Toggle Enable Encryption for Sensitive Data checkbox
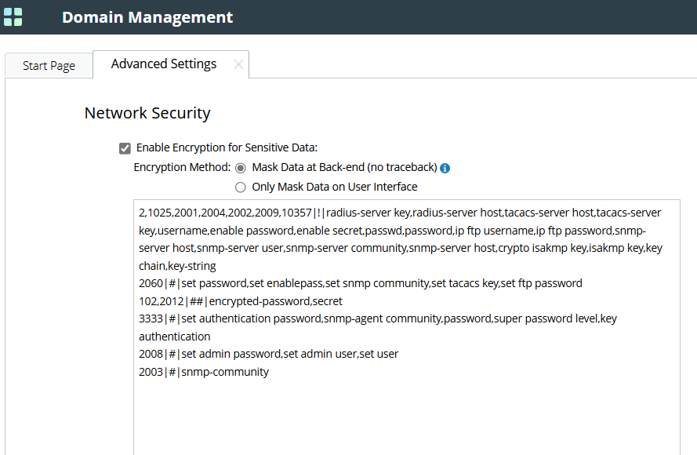 125,147
